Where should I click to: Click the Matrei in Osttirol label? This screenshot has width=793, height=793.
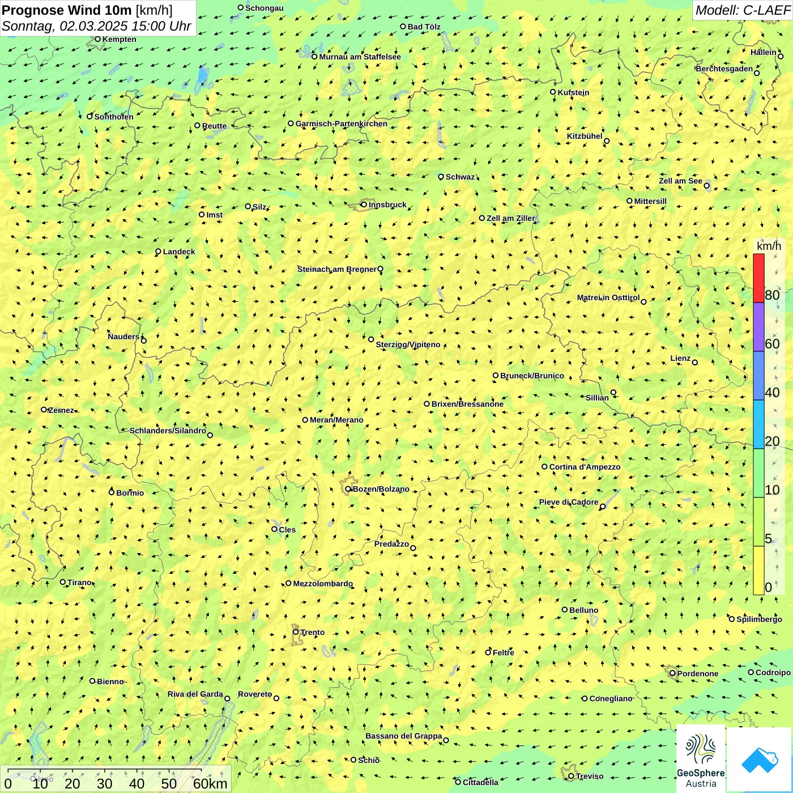click(x=608, y=297)
